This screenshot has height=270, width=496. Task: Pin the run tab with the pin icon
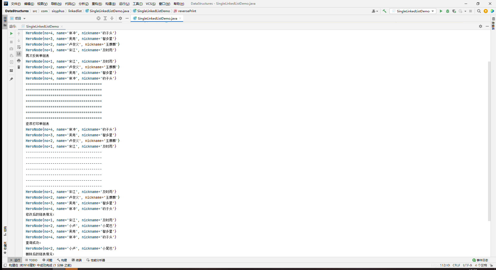[11, 79]
